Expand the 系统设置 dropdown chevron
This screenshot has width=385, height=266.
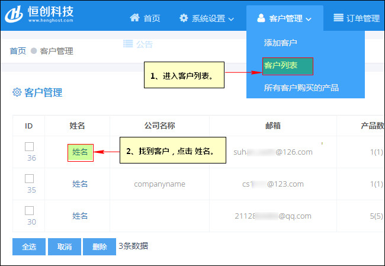click(230, 19)
